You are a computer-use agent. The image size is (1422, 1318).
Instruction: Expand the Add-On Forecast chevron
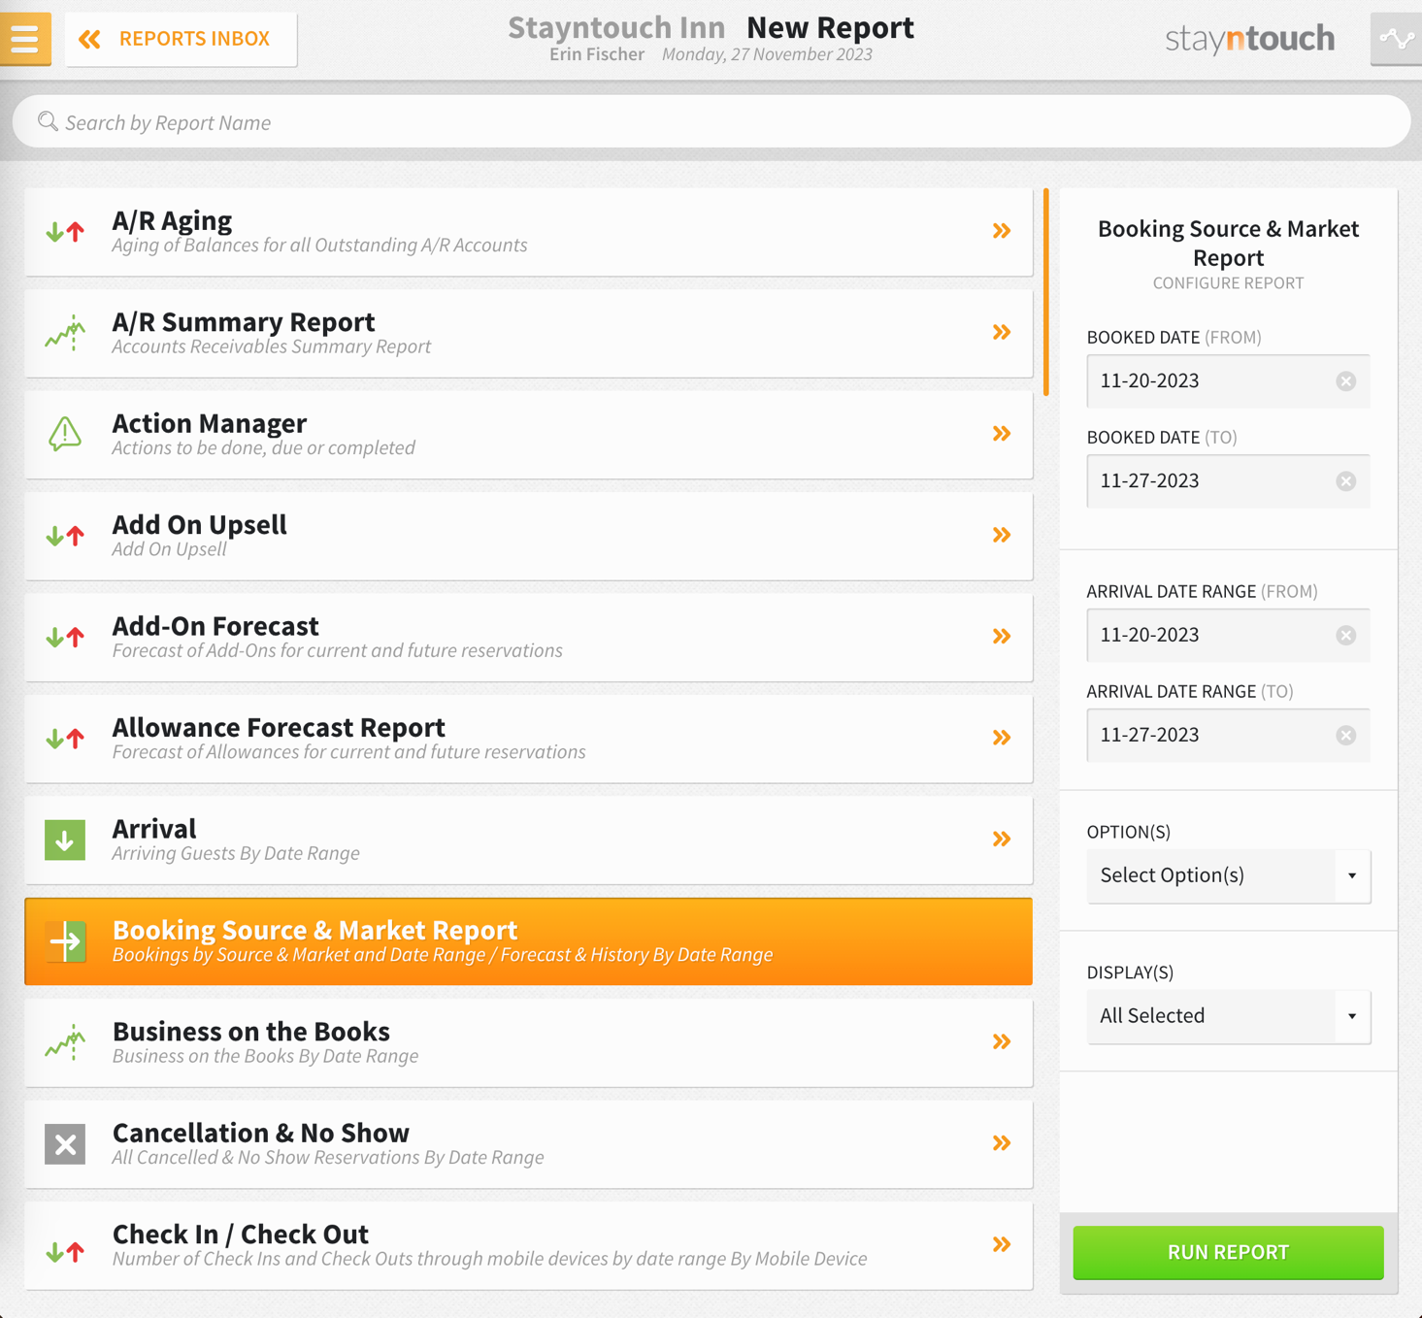coord(1002,637)
